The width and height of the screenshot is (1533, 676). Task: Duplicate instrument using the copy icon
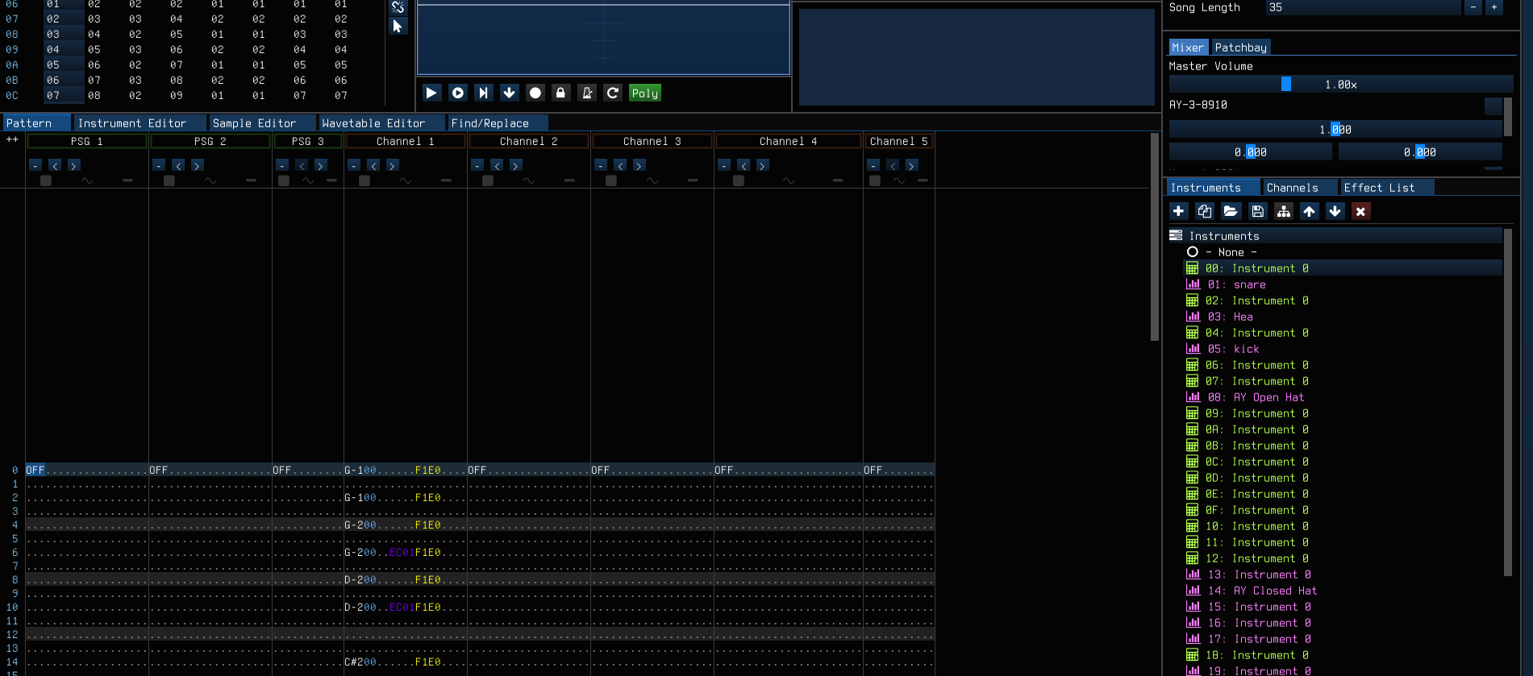click(1205, 211)
